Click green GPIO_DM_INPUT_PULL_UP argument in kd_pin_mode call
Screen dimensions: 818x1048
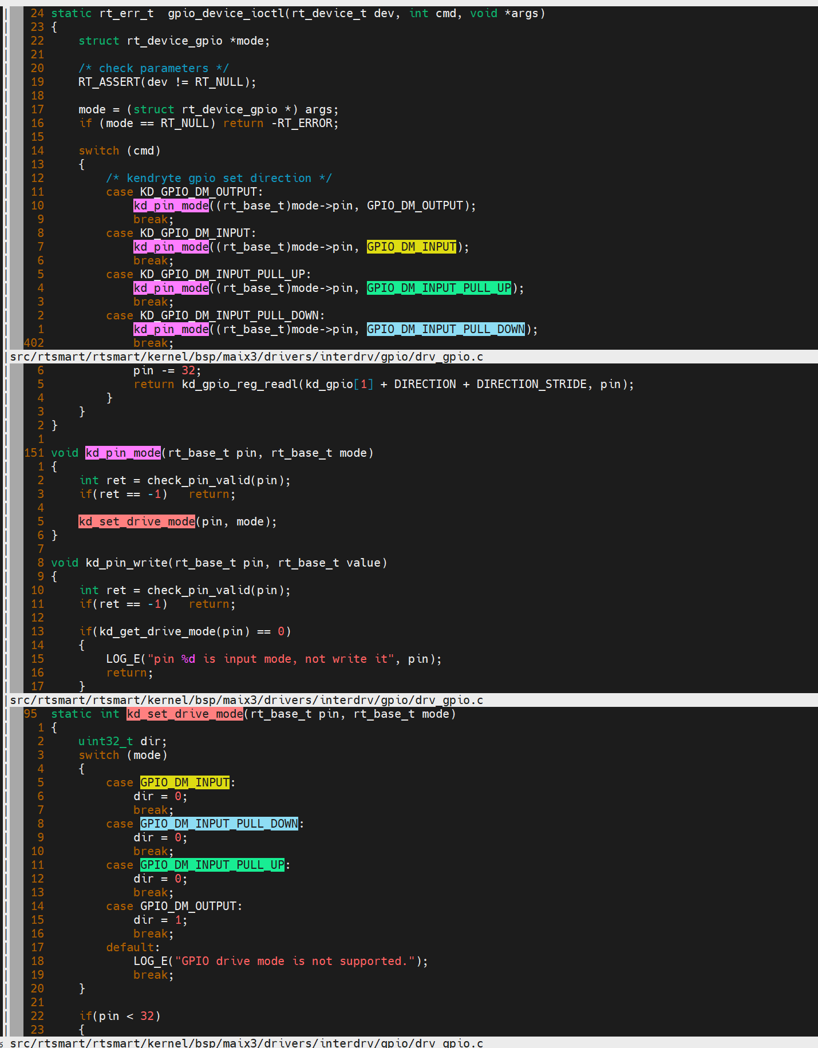(x=439, y=288)
